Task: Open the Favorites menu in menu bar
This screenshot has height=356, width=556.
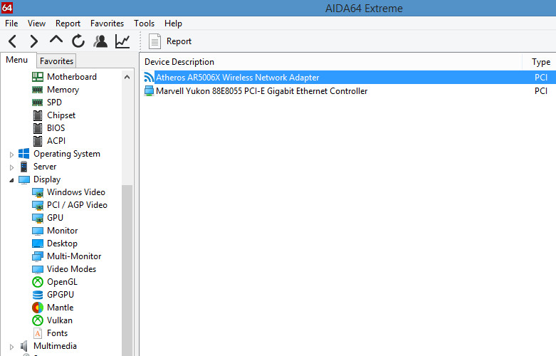Action: 107,23
